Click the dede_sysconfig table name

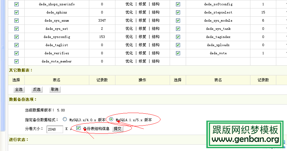[x=57, y=37]
